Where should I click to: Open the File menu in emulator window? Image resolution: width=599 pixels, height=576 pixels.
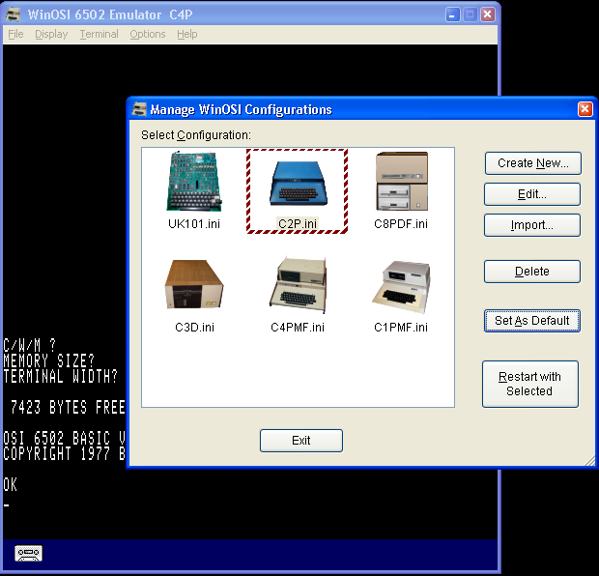click(x=15, y=34)
